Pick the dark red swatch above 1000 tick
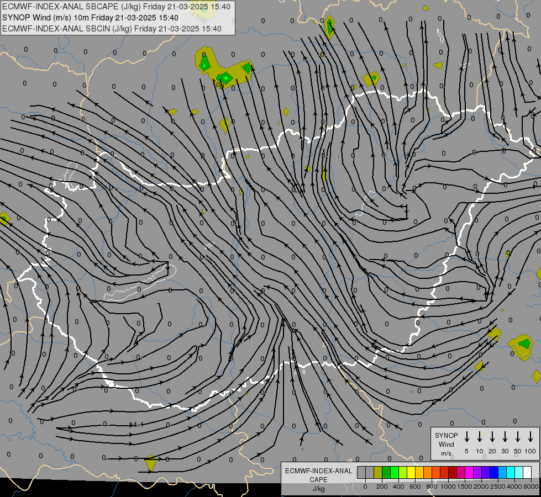 453,472
